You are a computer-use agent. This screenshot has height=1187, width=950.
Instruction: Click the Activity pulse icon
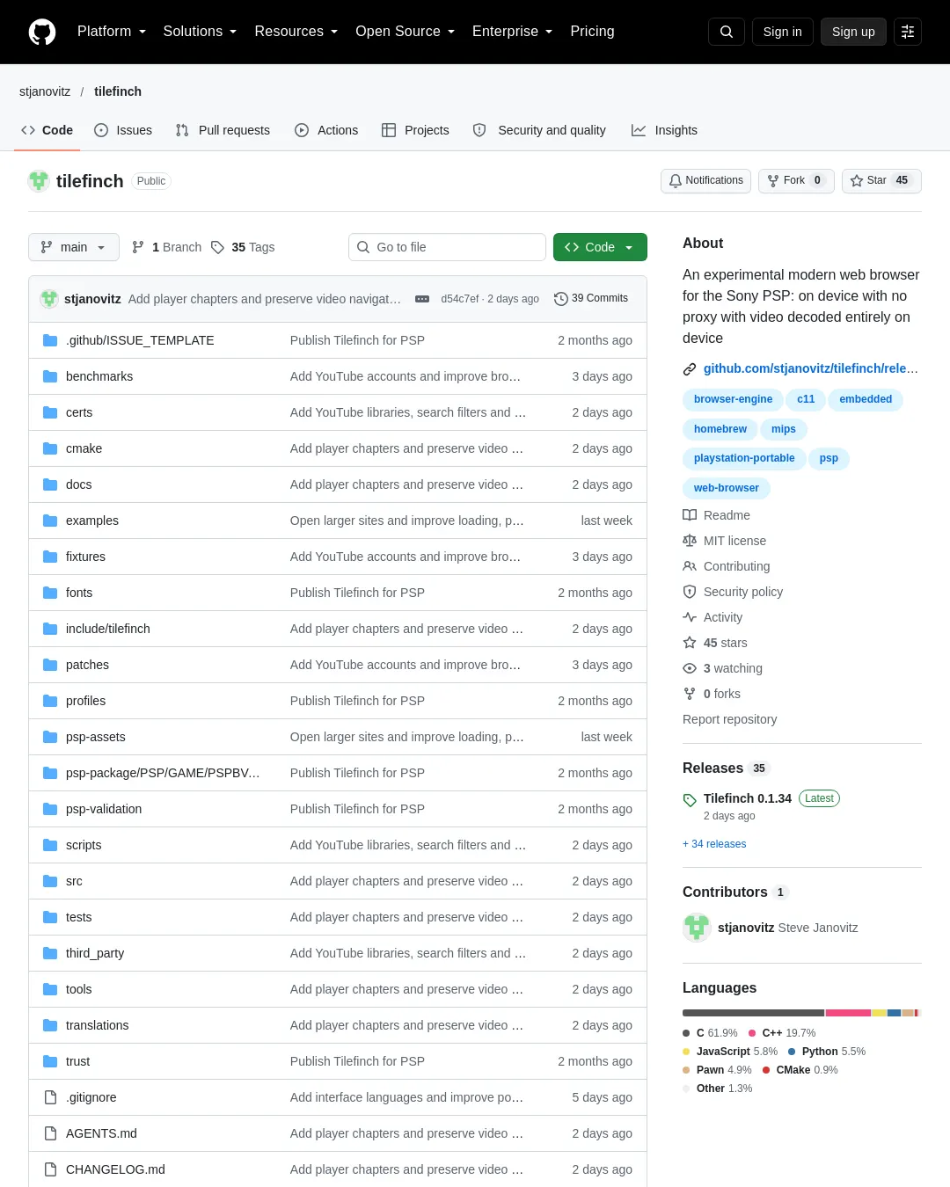pyautogui.click(x=690, y=617)
